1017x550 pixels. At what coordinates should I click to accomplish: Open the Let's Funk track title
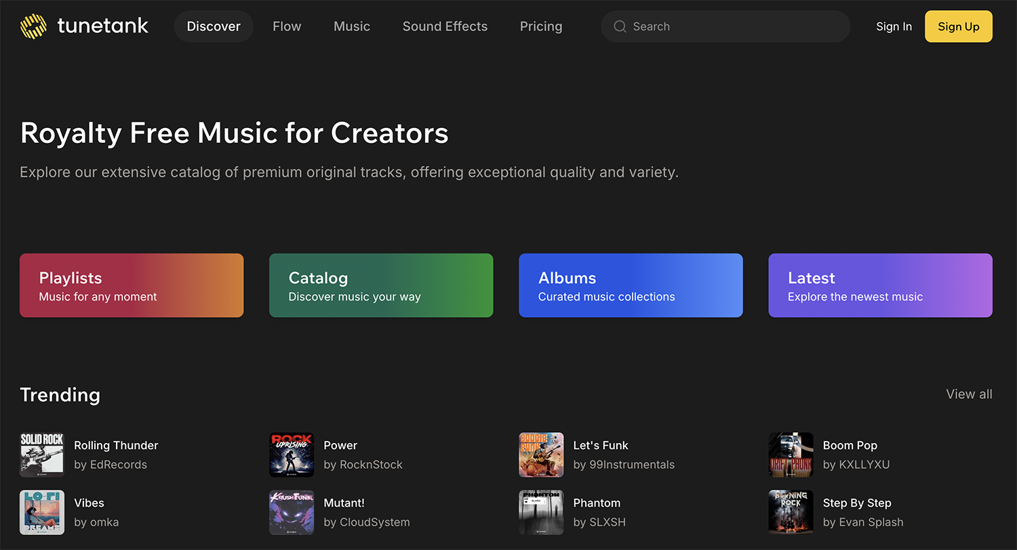click(601, 445)
